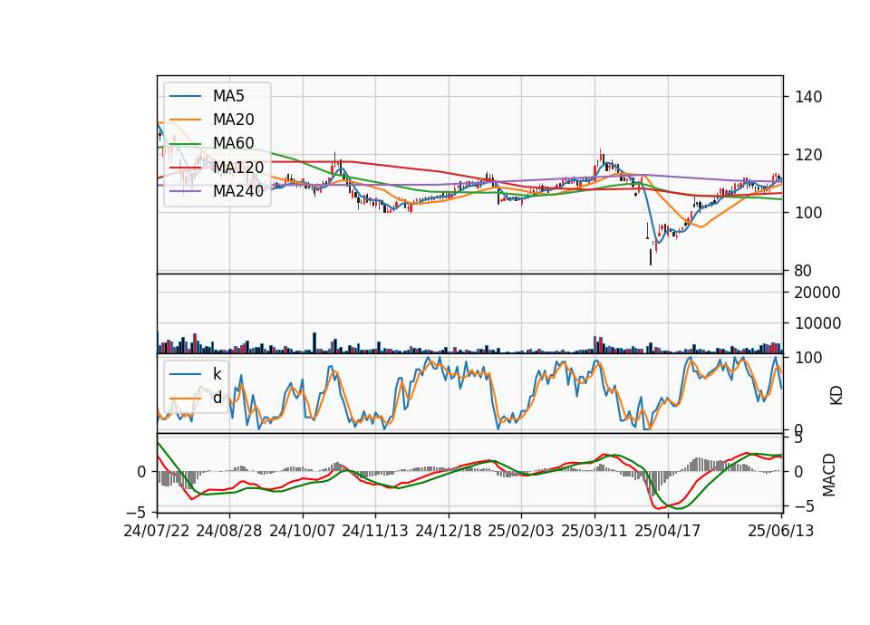870x625 pixels.
Task: Click the MA20 legend label
Action: click(233, 120)
